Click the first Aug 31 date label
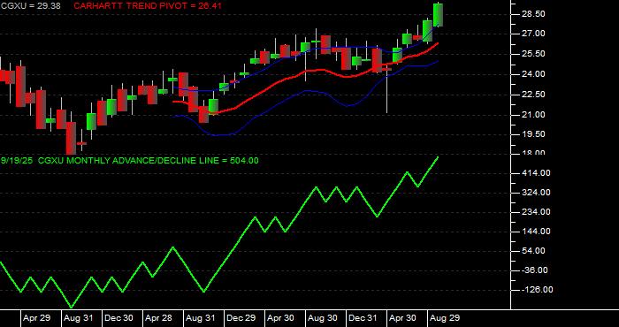619x327 pixels. point(78,318)
